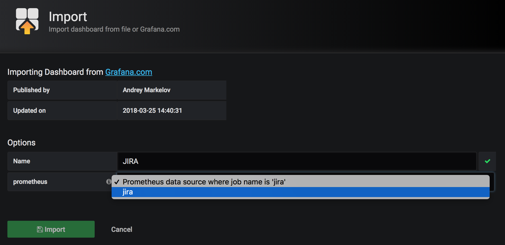The height and width of the screenshot is (245, 505).
Task: Click the Name input field containing JIRA
Action: pos(297,161)
